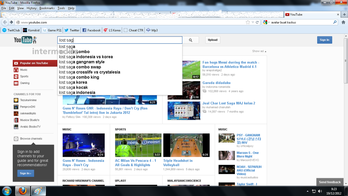Click the PSY Gangnam Style thumbnail
This screenshot has width=348, height=196.
tap(227, 138)
